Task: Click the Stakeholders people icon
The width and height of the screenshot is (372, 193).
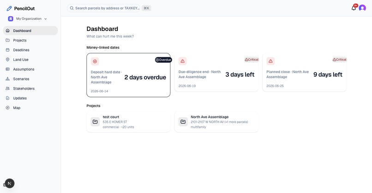Action: (x=7, y=89)
